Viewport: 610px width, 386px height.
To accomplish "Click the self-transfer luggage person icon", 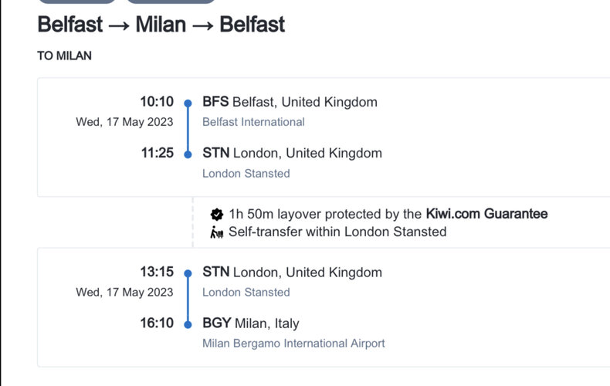I will tap(217, 232).
